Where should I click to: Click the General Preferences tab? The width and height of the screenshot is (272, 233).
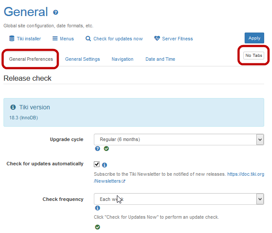[31, 59]
